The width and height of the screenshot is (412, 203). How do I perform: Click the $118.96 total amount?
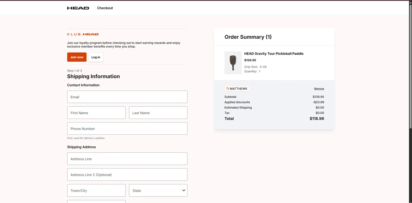(x=317, y=119)
